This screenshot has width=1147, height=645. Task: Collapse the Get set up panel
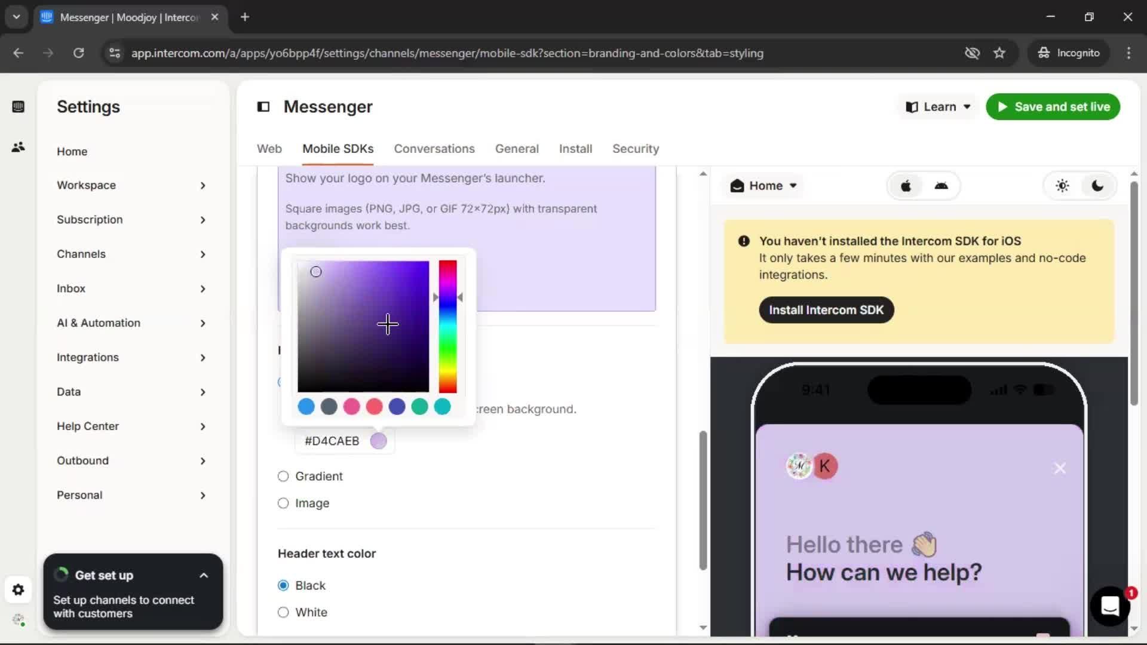204,576
